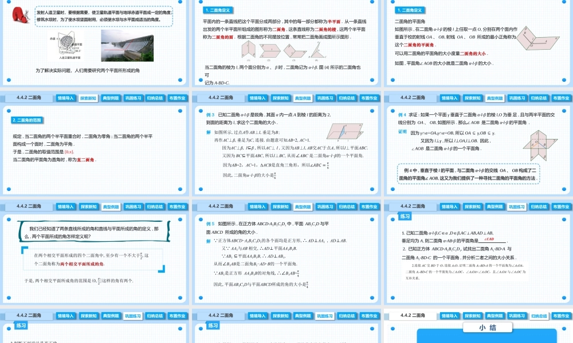Open 探索新知 tab on the 两个相交平面 slide

pyautogui.click(x=88, y=207)
